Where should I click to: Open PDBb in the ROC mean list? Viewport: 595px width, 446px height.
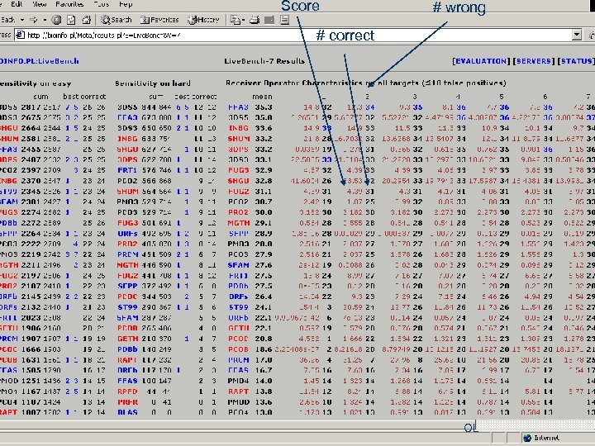tap(238, 286)
